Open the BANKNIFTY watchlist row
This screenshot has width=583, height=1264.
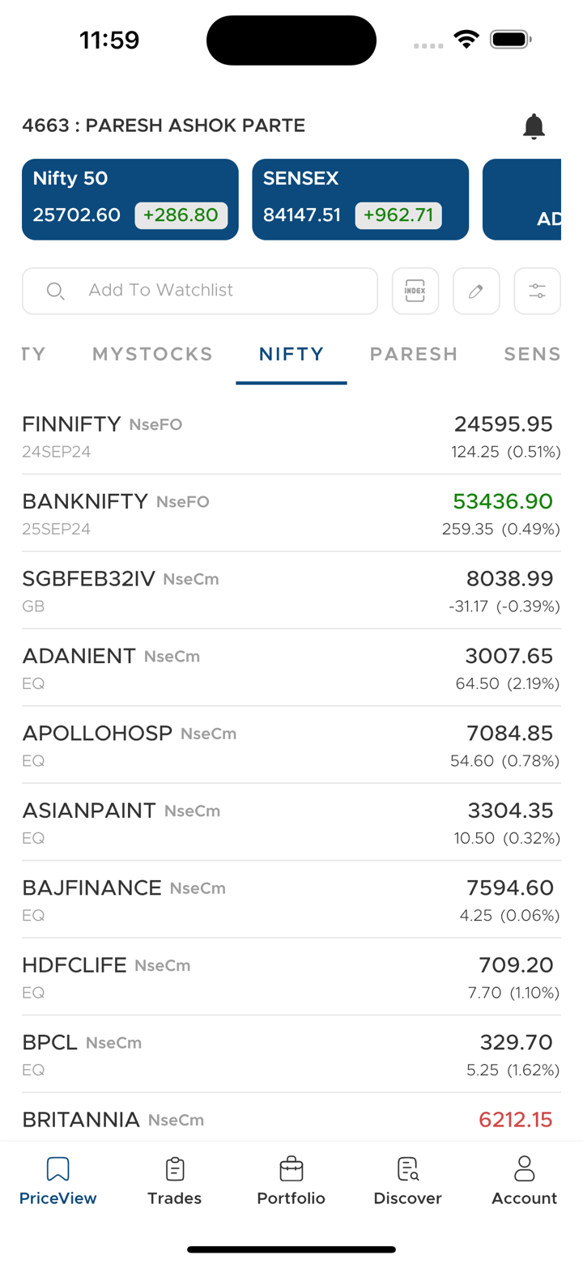pyautogui.click(x=291, y=513)
